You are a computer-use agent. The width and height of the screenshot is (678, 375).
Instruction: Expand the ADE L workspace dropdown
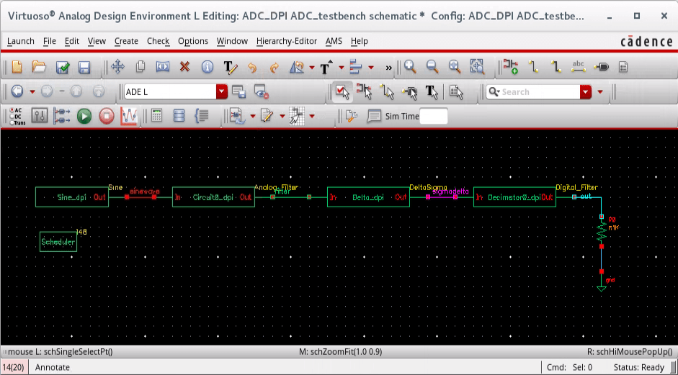[x=222, y=92]
